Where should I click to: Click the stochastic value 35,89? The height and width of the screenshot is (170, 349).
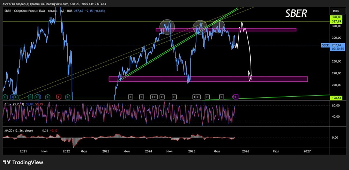tap(29, 104)
